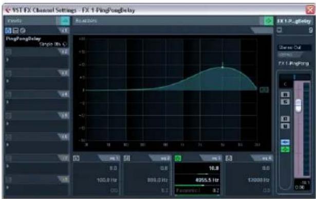Open effect selector arrow in slot i8
This screenshot has width=316, height=199.
pos(8,187)
